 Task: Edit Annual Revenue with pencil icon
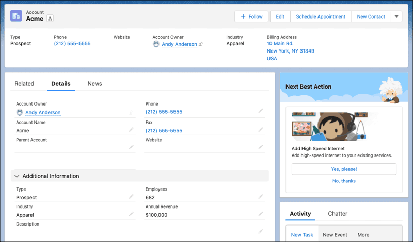click(x=261, y=214)
